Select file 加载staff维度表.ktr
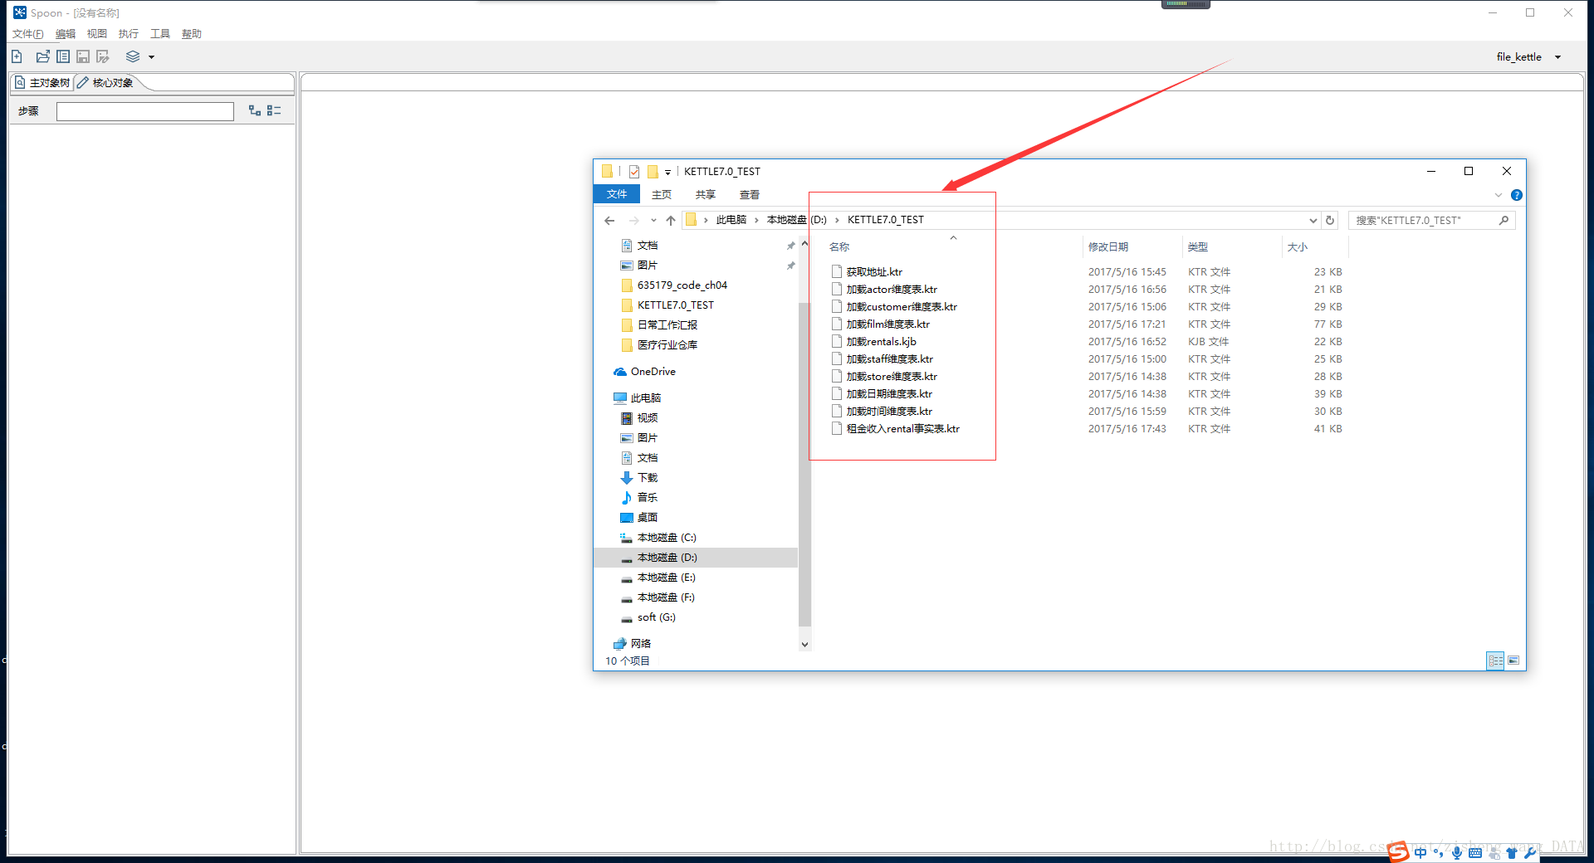This screenshot has width=1594, height=863. point(889,359)
